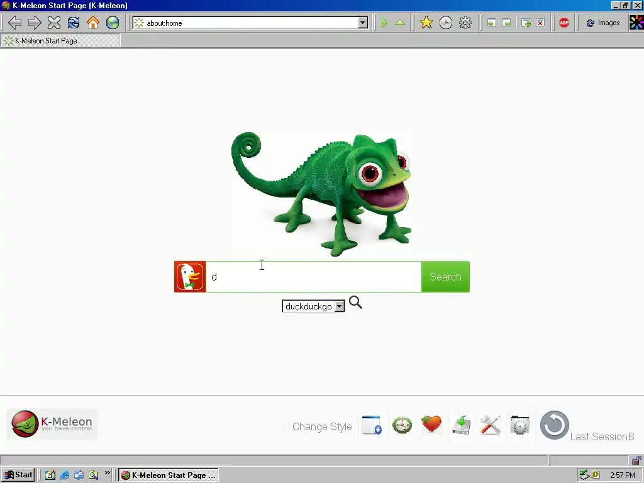Image resolution: width=644 pixels, height=483 pixels.
Task: Click the 2:57 PM system clock
Action: 623,475
